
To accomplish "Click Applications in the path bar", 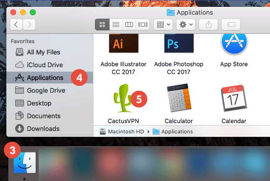I will [173, 131].
